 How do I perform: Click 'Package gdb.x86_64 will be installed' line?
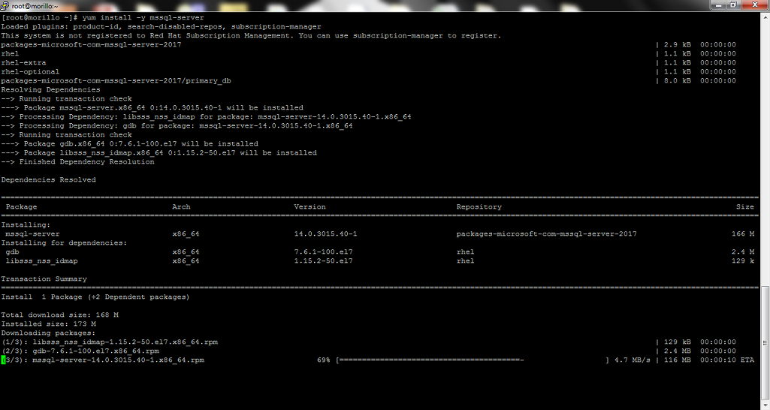130,144
